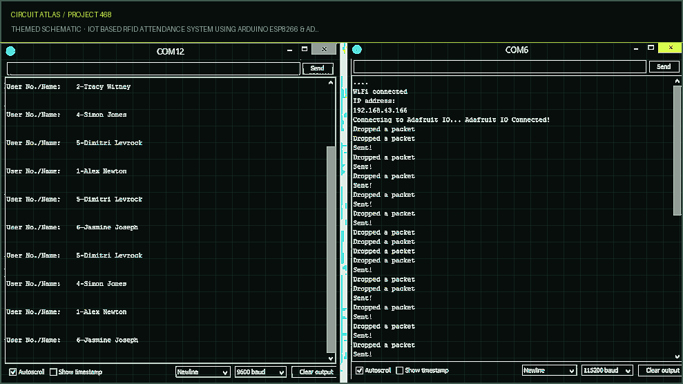Click Clear output in the COM12 window
Screen dimensions: 683x384
coord(316,372)
